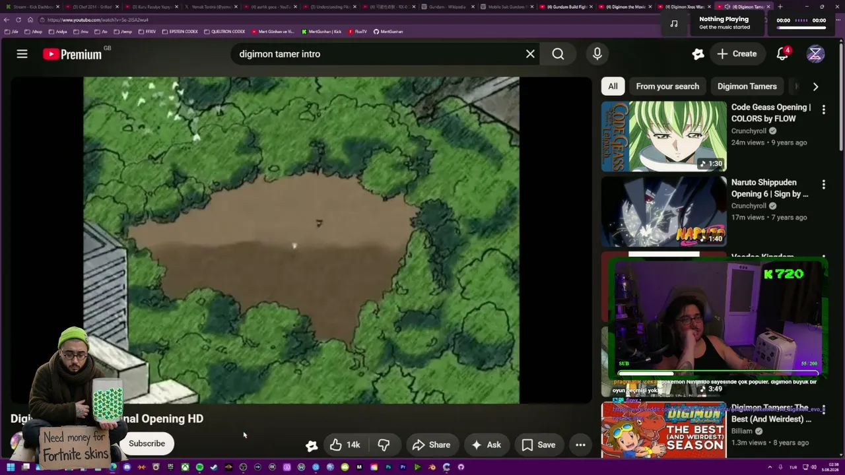Dislike the video
Image resolution: width=845 pixels, height=475 pixels.
point(384,445)
